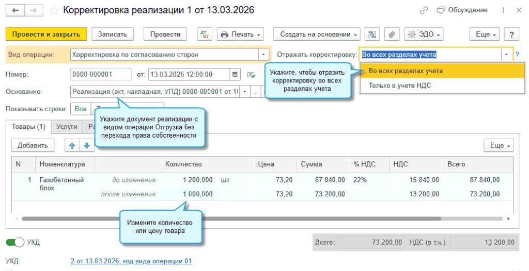Open calendar picker for document date
This screenshot has height=271, width=529.
tap(236, 75)
